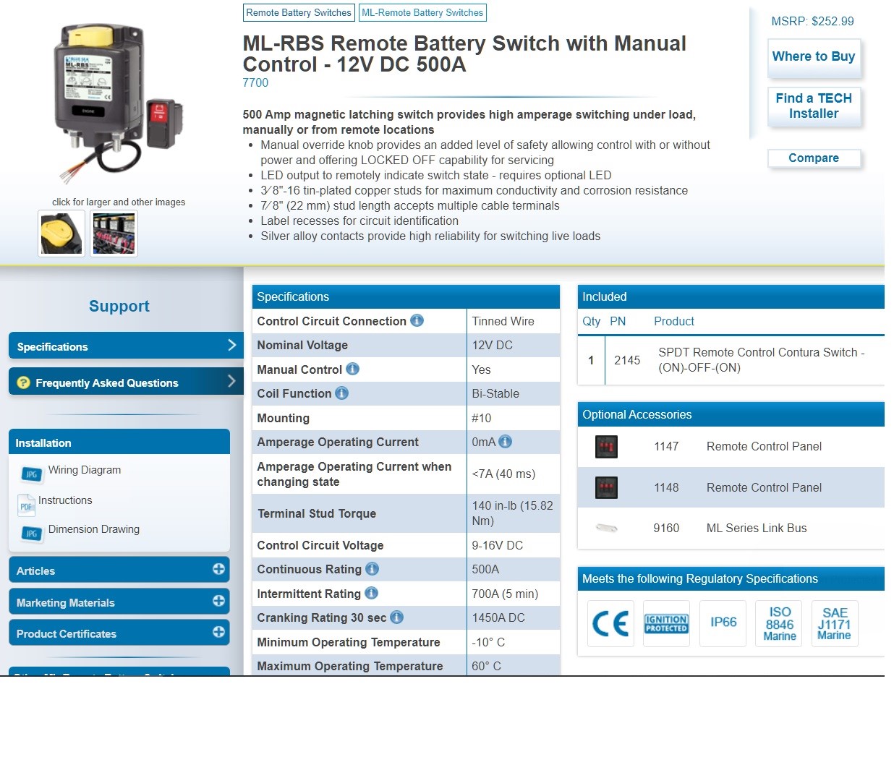Click the 700A (5 min) intermittent value

coord(505,594)
